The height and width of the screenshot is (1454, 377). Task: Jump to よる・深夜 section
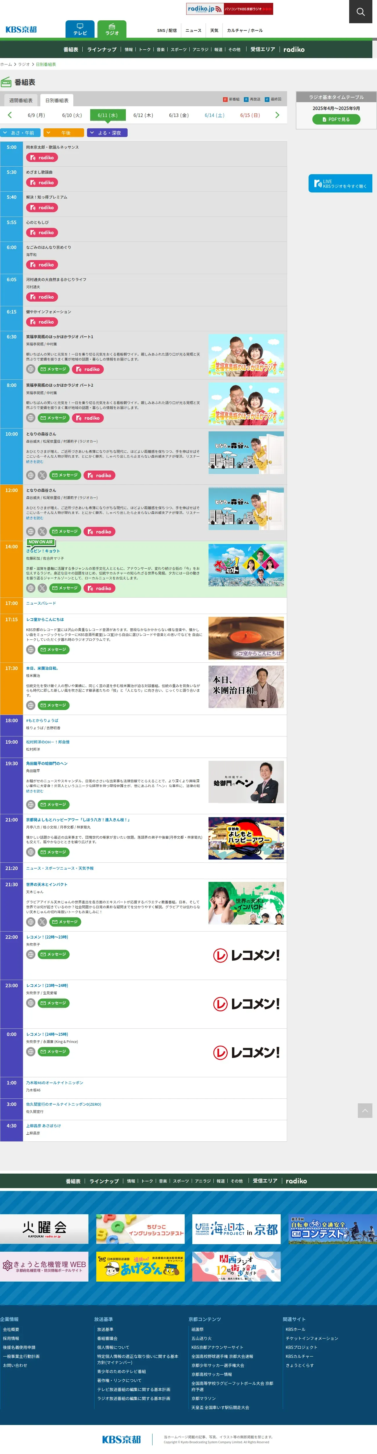pos(107,133)
